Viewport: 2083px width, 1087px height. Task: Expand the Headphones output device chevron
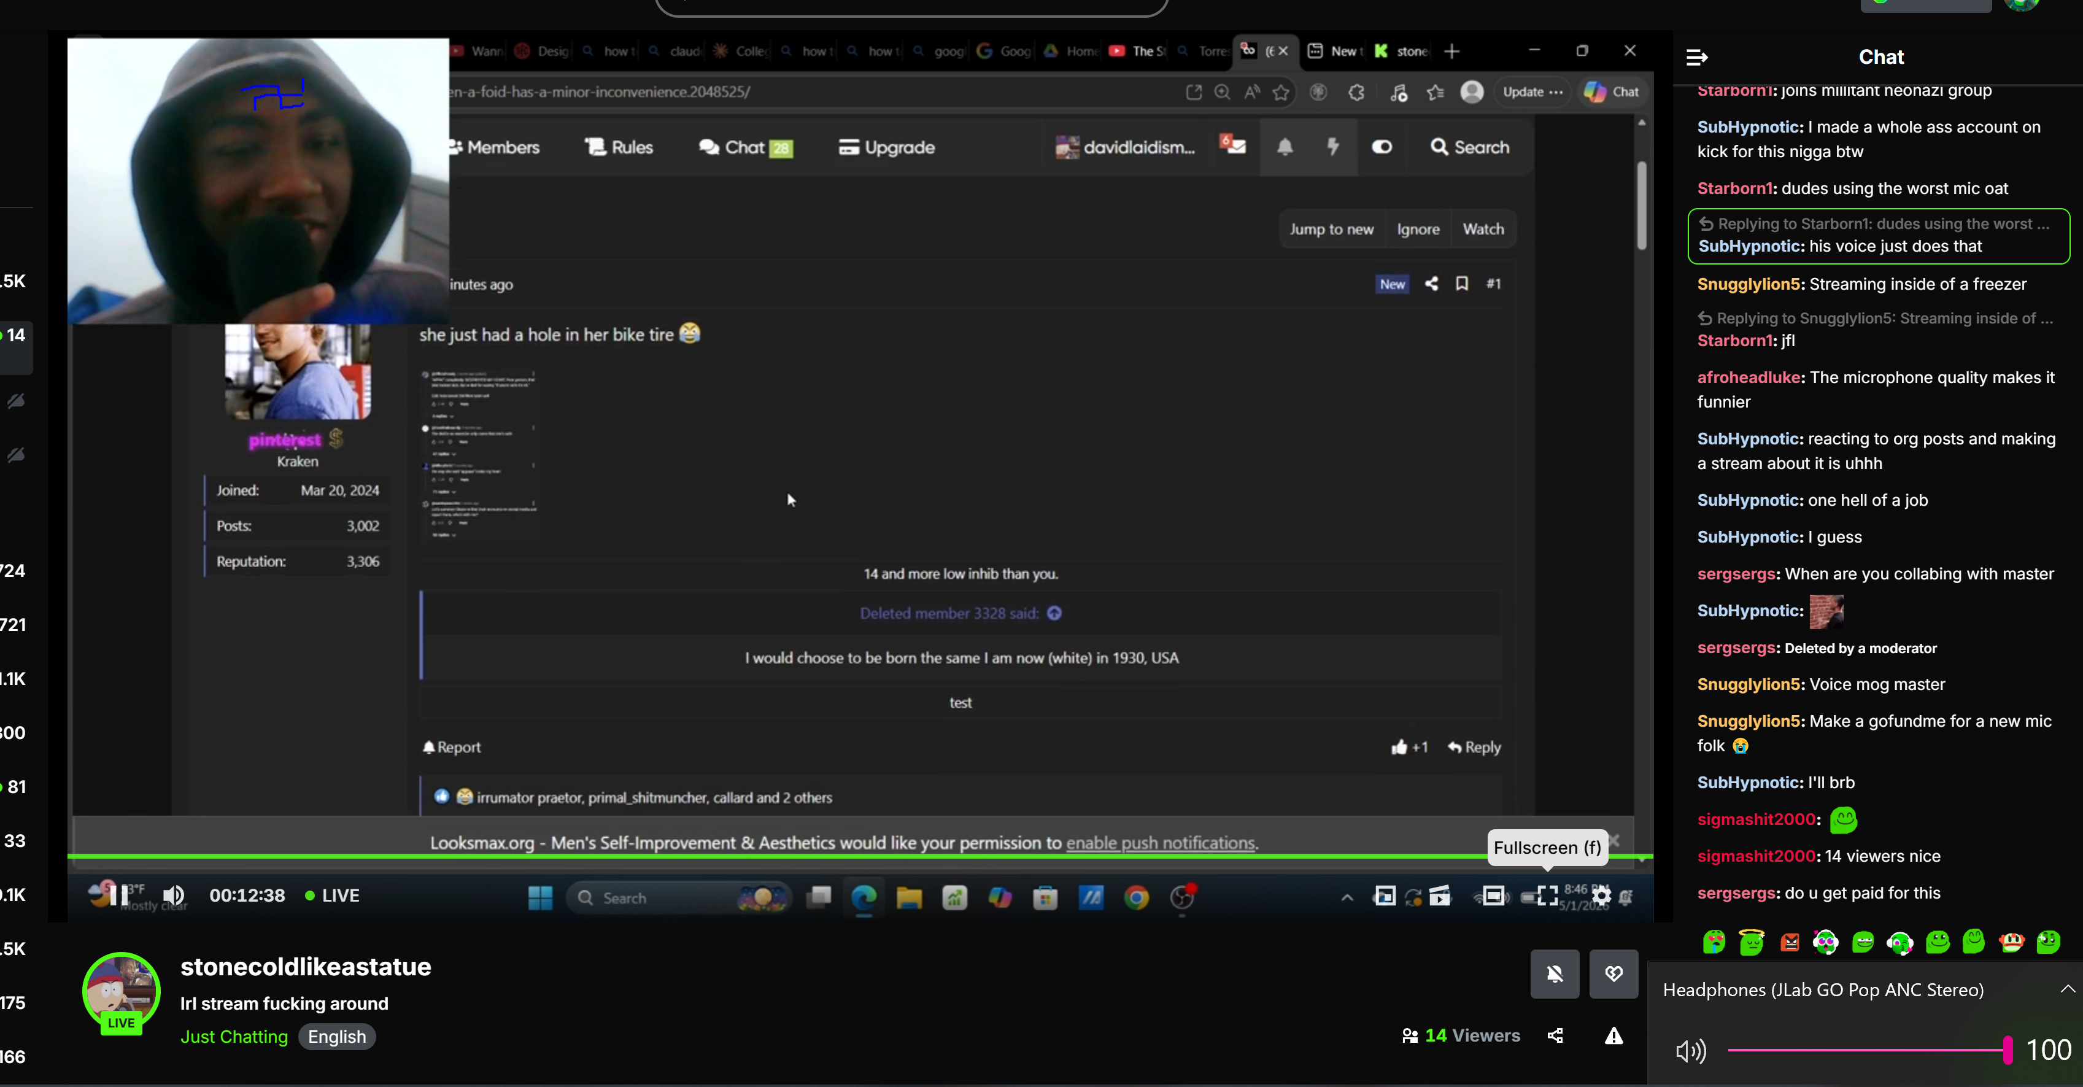(x=2068, y=988)
